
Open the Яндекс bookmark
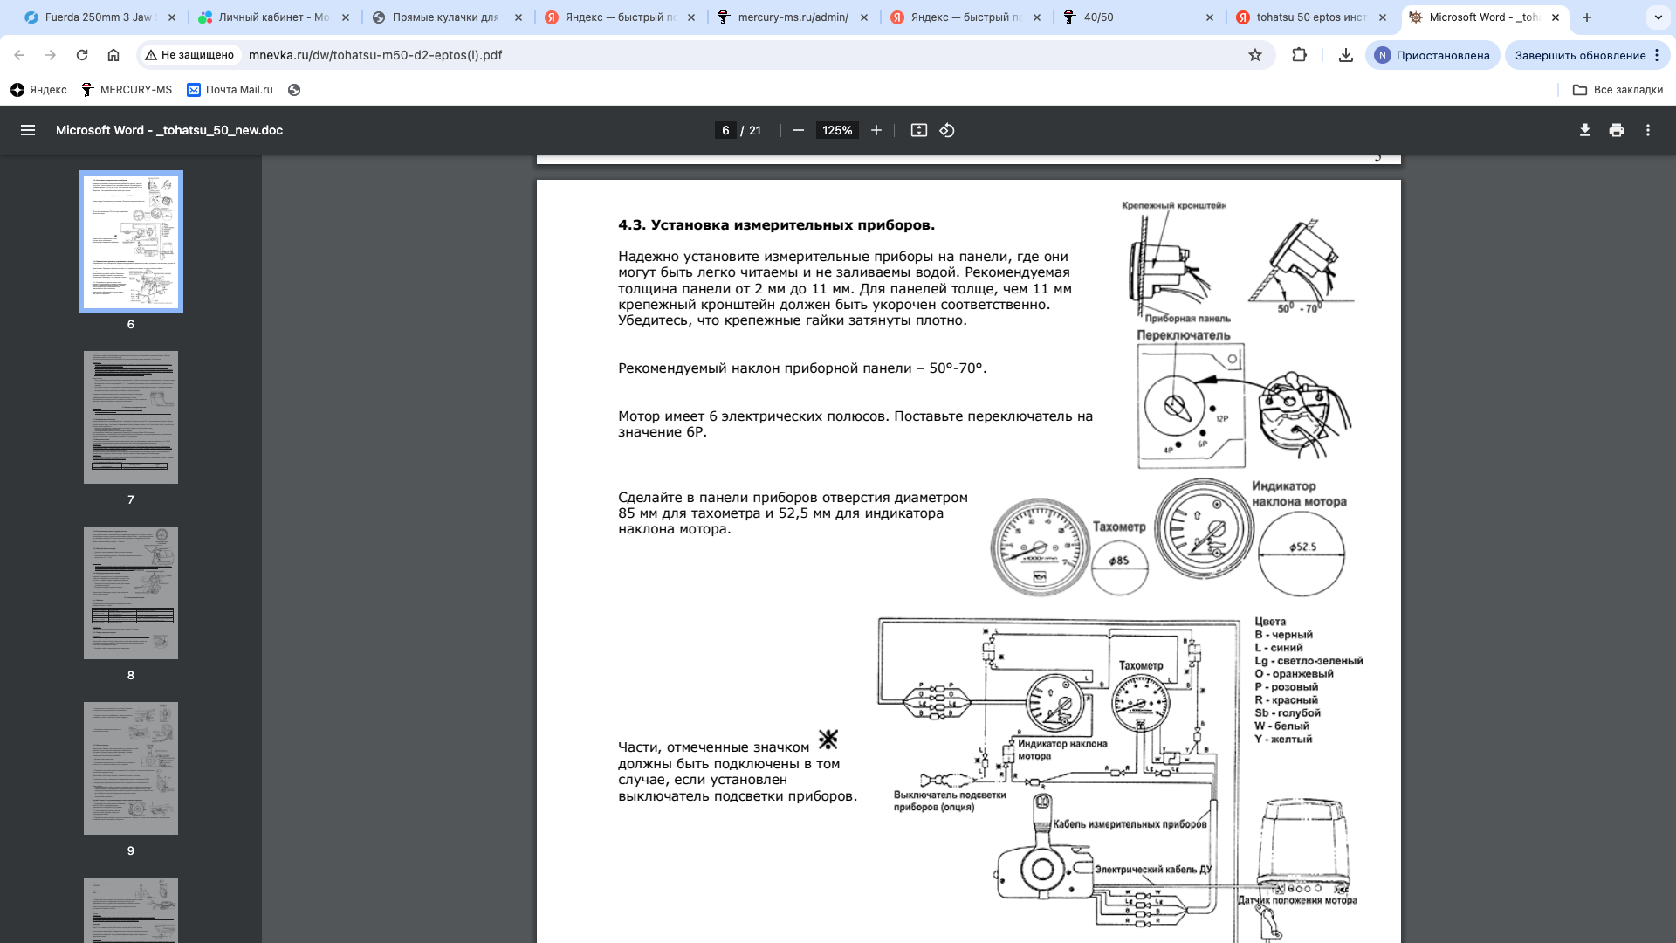point(38,90)
